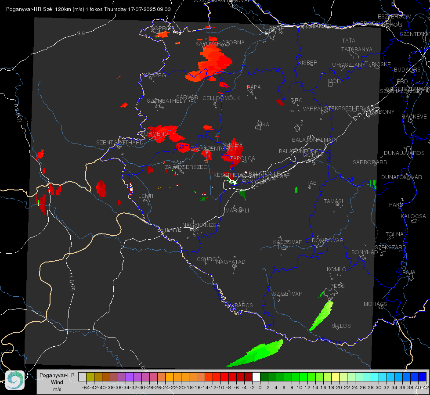Pick the gray swatch at legend start
The width and height of the screenshot is (430, 395).
(x=82, y=377)
